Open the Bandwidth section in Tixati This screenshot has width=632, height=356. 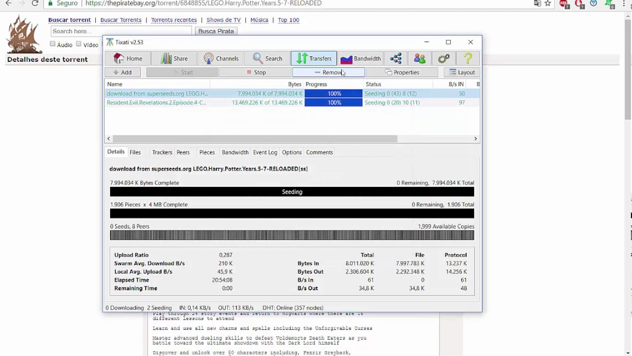pos(360,58)
